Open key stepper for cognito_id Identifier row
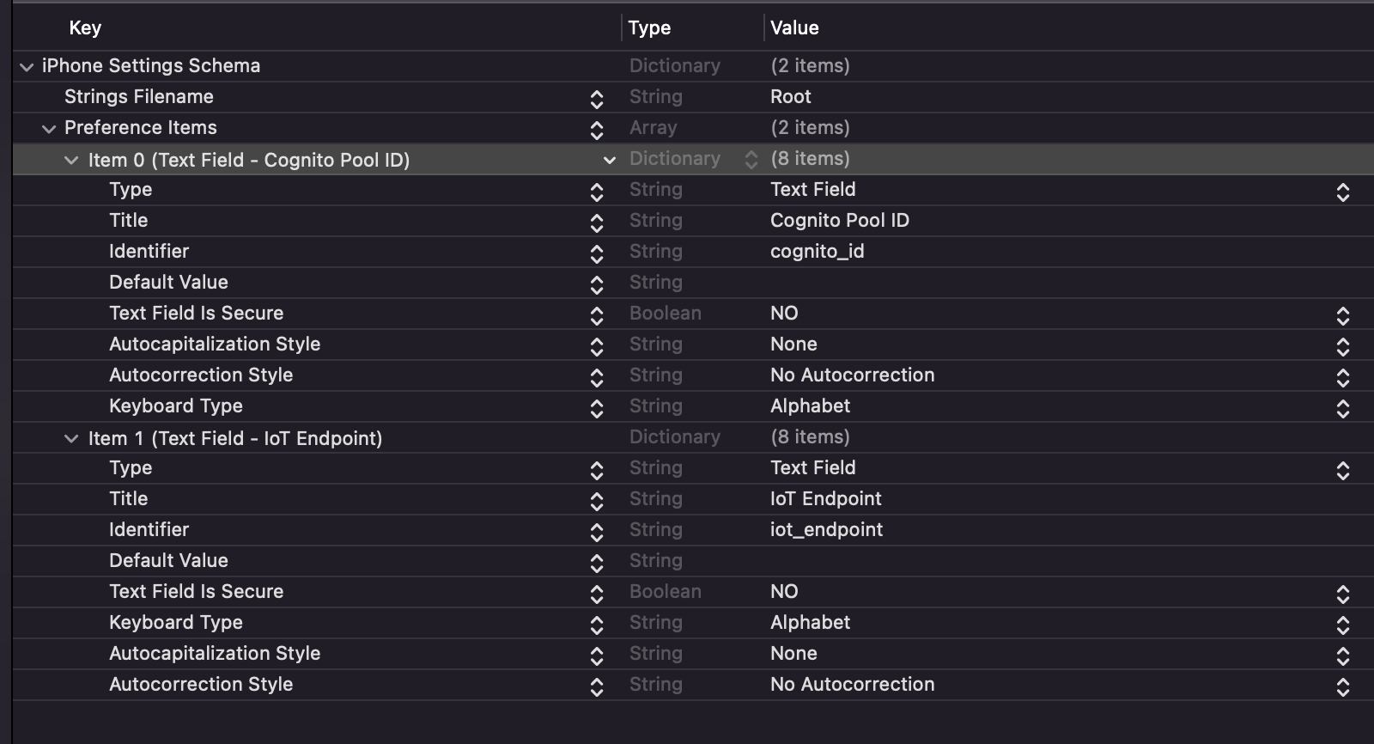Viewport: 1374px width, 744px height. (597, 253)
